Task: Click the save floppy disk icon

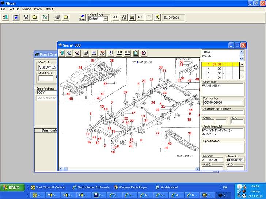Action: click(26, 17)
